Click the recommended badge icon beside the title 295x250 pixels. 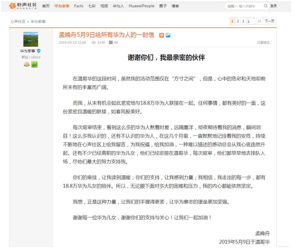(x=161, y=35)
